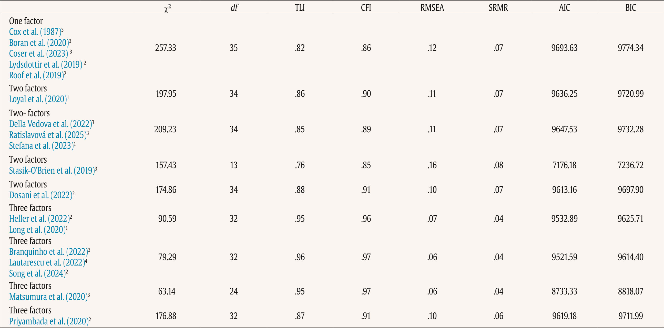664x328 pixels.
Task: Click the AIC column header
Action: coord(564,8)
